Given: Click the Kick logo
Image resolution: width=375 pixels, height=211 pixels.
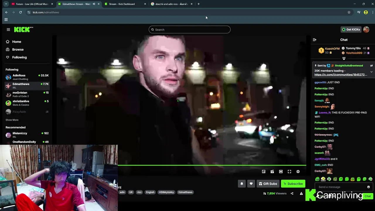Looking at the screenshot, I should point(23,30).
